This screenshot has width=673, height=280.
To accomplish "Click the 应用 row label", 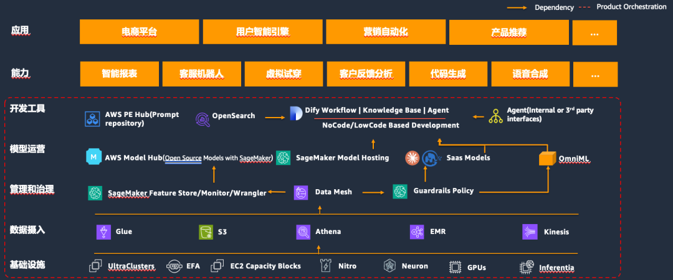I will pyautogui.click(x=20, y=30).
